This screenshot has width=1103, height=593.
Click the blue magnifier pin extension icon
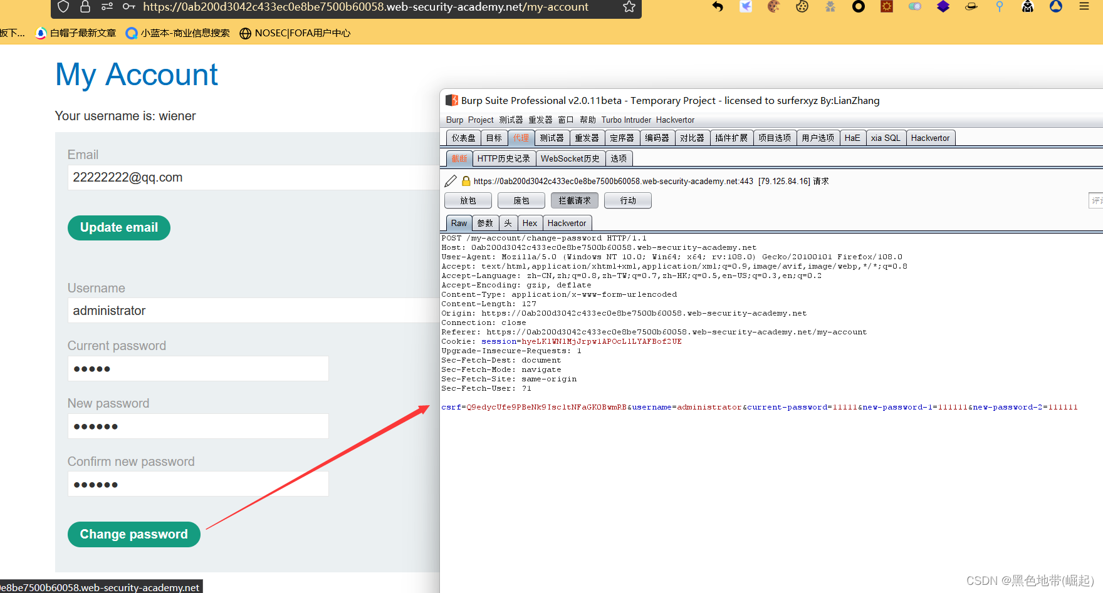[1000, 7]
